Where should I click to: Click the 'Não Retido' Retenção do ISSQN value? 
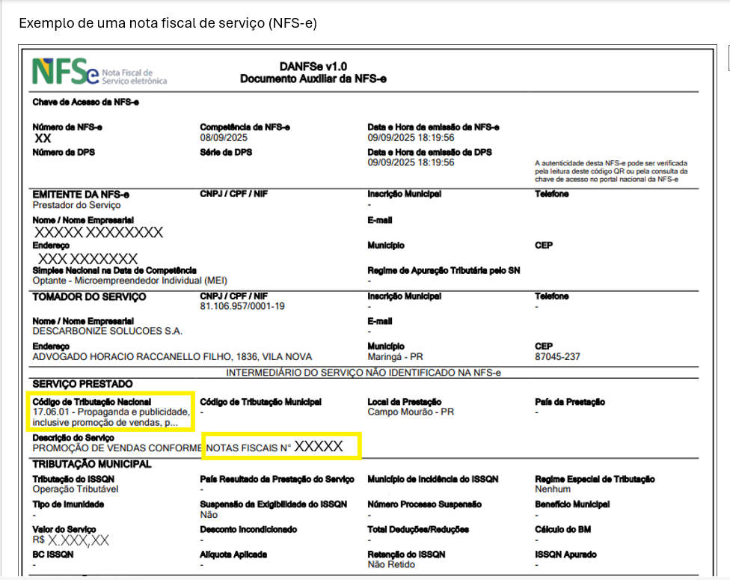coord(393,565)
